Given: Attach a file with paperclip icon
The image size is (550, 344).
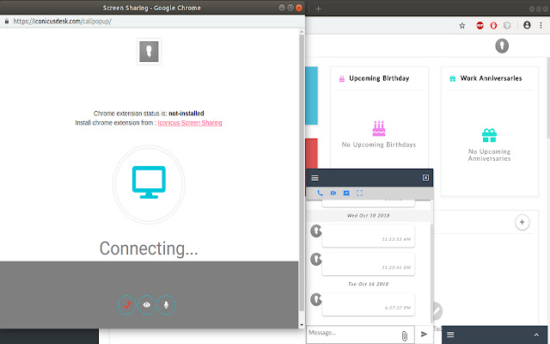Looking at the screenshot, I should tap(405, 335).
